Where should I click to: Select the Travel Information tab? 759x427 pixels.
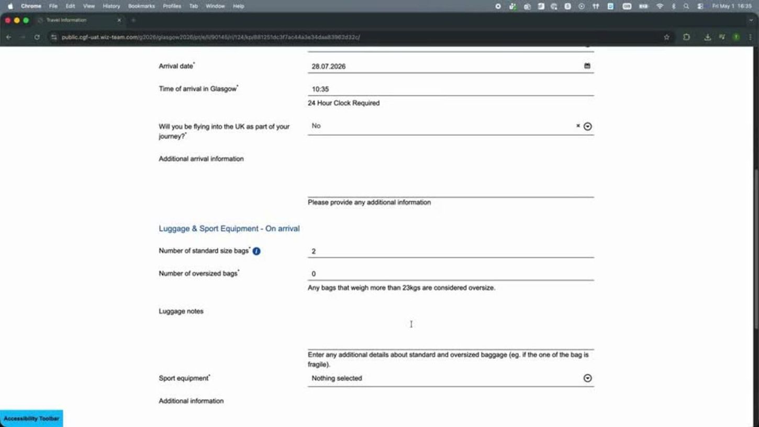coord(79,20)
